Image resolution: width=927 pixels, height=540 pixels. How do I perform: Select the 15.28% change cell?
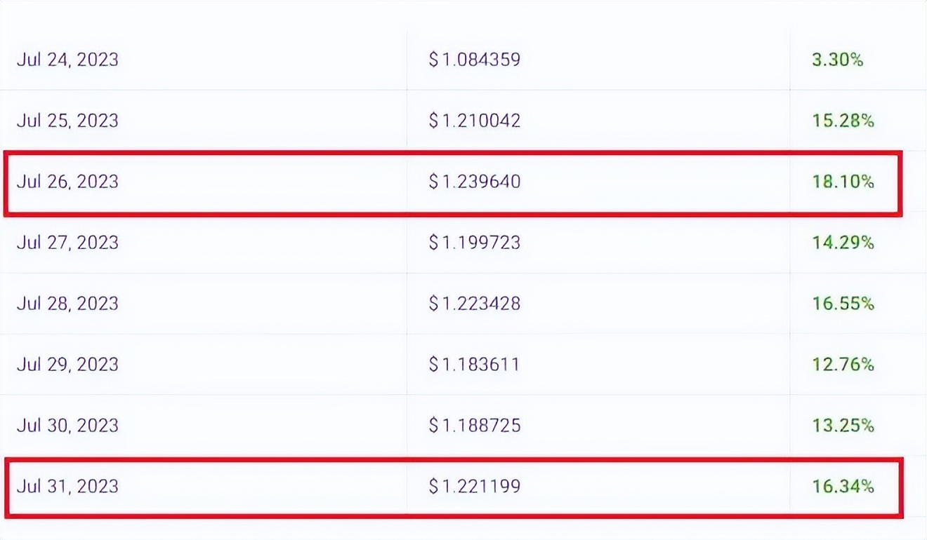click(x=843, y=121)
